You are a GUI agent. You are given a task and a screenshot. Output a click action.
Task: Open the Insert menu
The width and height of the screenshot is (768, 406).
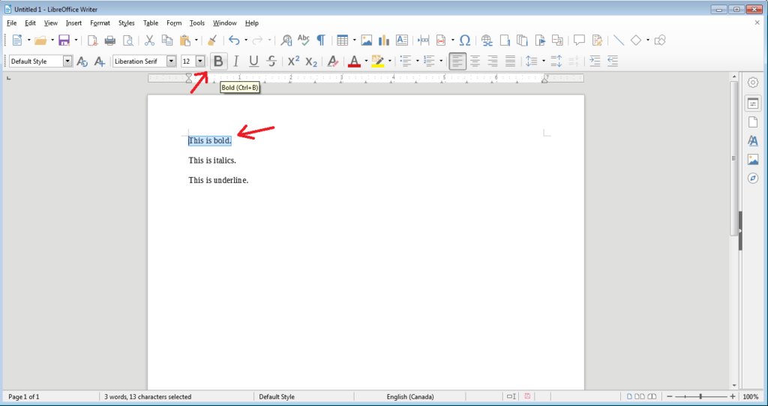point(73,23)
